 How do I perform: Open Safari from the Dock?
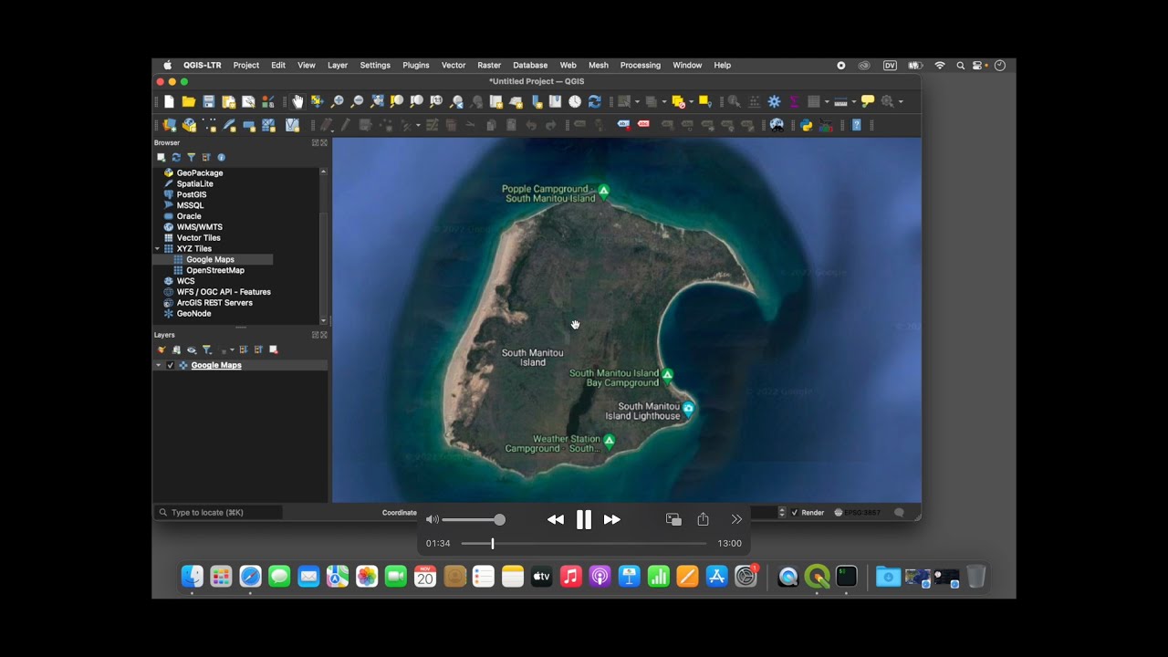pyautogui.click(x=250, y=577)
